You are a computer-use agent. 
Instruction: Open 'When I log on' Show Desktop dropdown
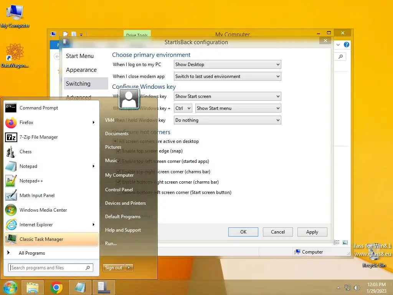pos(227,65)
